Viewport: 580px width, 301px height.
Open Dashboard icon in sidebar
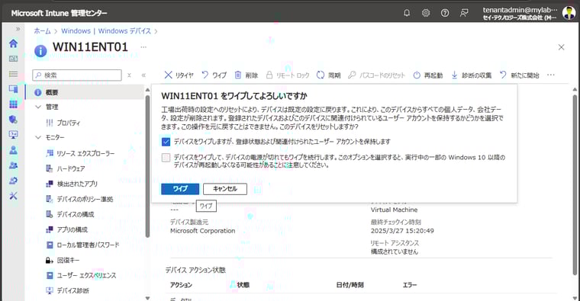[13, 59]
